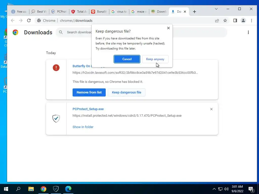Open Downloads page more actions menu
Screen dimensions: 259x194
(248, 32)
